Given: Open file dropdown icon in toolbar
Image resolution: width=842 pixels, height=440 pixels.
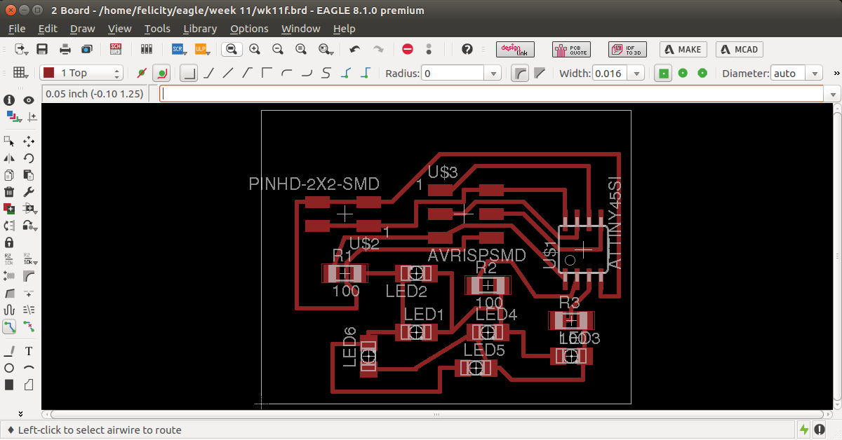Looking at the screenshot, I should coord(21,49).
